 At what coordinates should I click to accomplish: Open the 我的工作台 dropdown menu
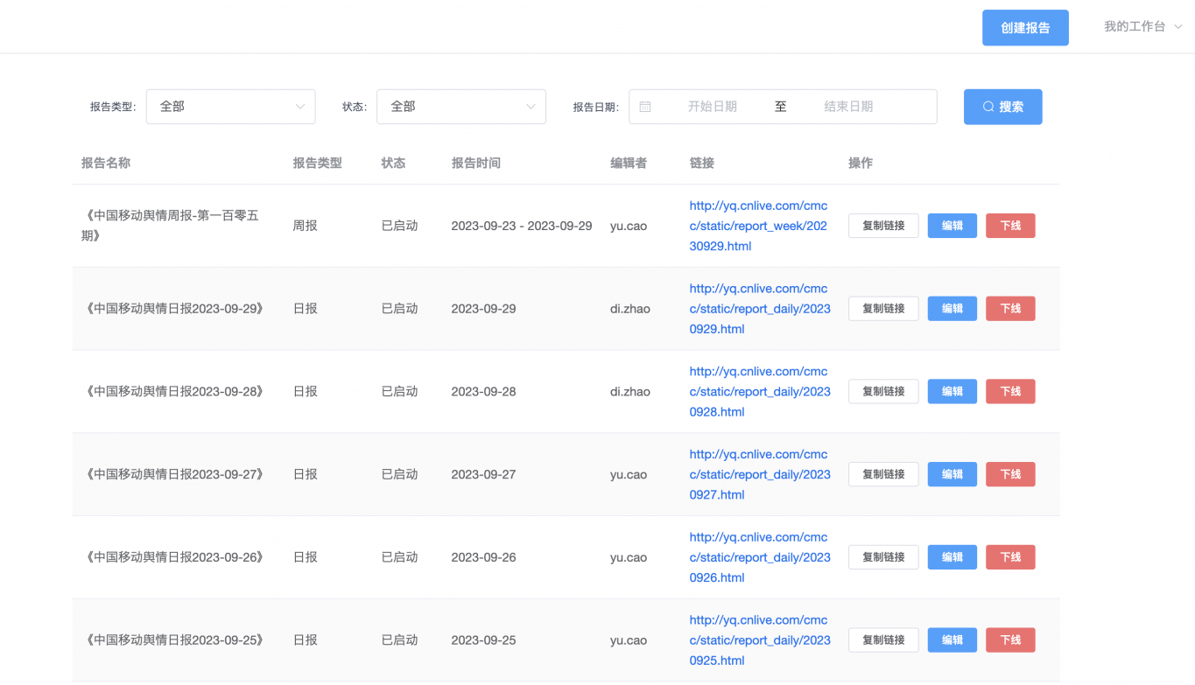click(x=1143, y=27)
